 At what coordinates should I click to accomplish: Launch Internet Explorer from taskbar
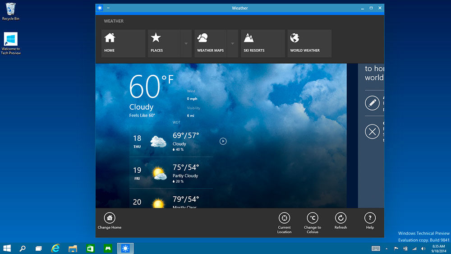pos(55,248)
